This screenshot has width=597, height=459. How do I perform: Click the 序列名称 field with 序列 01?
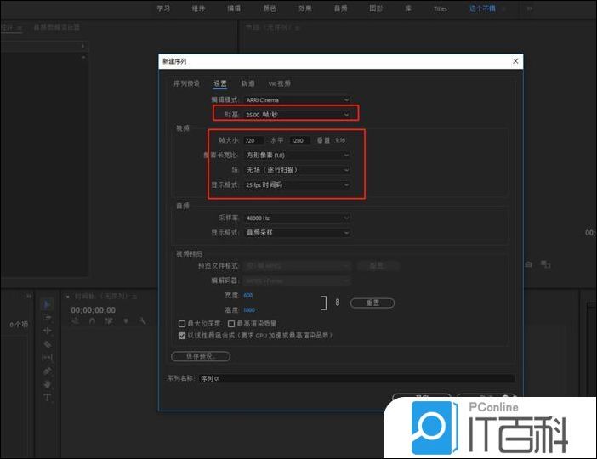pyautogui.click(x=356, y=379)
